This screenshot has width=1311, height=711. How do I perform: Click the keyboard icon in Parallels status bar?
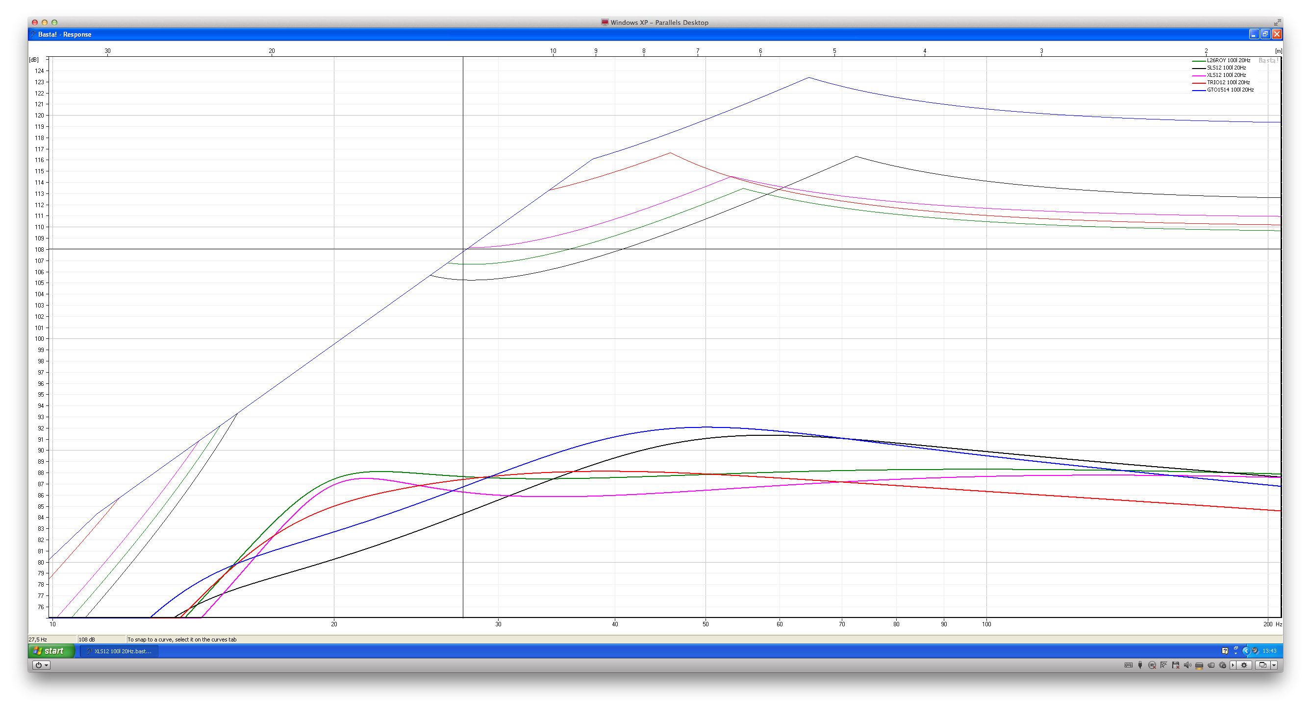(x=1129, y=665)
